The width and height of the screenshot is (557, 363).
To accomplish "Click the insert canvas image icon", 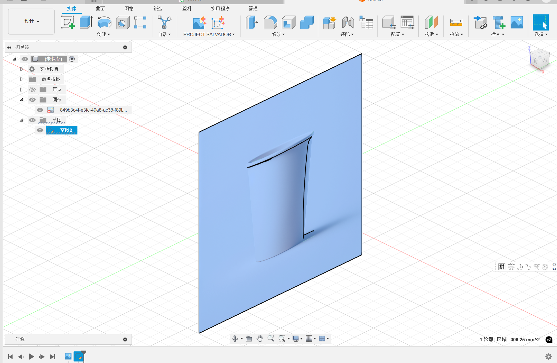I will [517, 22].
